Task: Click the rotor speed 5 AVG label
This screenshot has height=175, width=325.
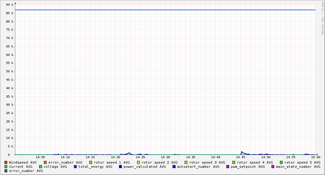Action: [302, 162]
